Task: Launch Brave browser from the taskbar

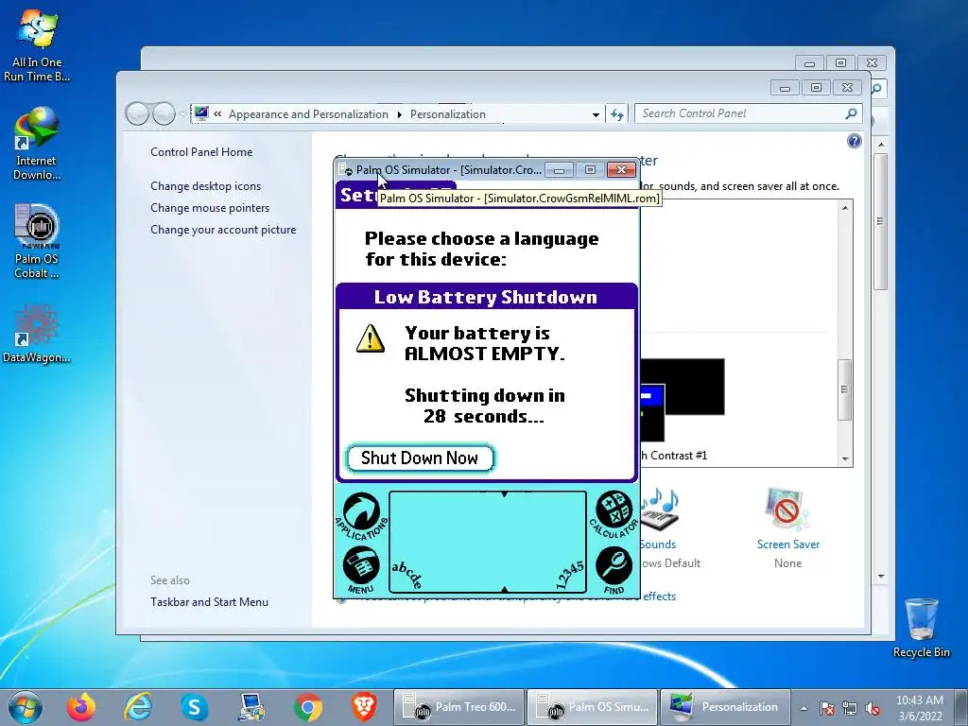Action: [364, 707]
